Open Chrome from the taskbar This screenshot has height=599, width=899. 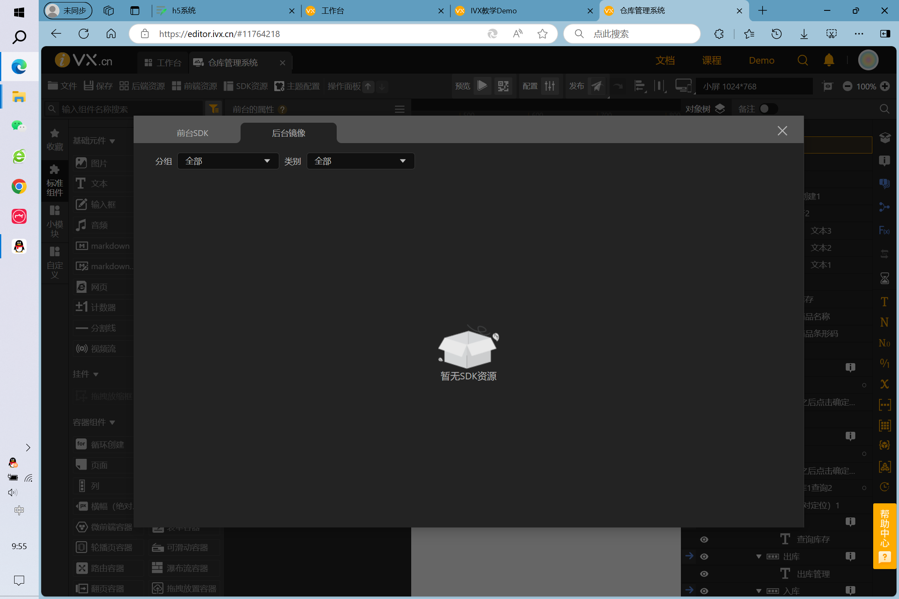[x=19, y=186]
